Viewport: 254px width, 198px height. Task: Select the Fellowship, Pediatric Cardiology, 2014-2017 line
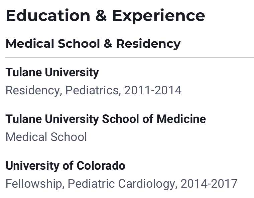click(x=122, y=184)
